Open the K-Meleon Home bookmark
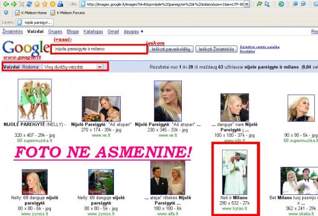Screen dimensions: 318x216 [x=31, y=13]
